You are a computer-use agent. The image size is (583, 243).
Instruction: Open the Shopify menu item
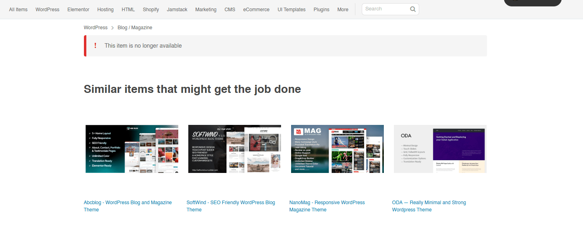coord(151,10)
